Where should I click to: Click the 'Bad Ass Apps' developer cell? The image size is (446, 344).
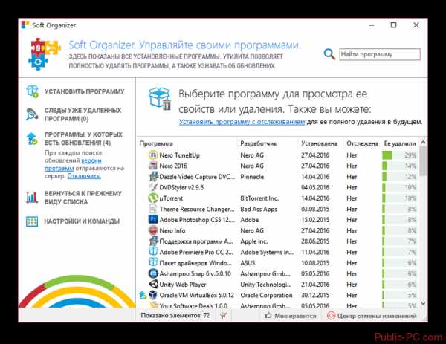coord(259,210)
